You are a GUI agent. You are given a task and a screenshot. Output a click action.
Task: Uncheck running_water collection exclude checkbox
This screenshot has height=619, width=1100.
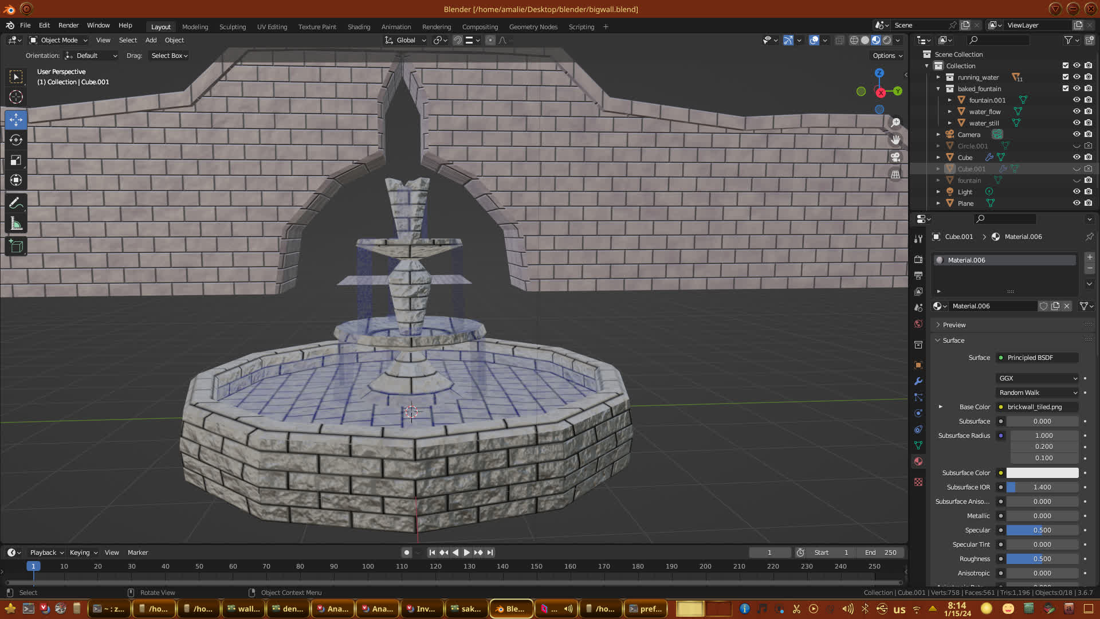(x=1066, y=77)
